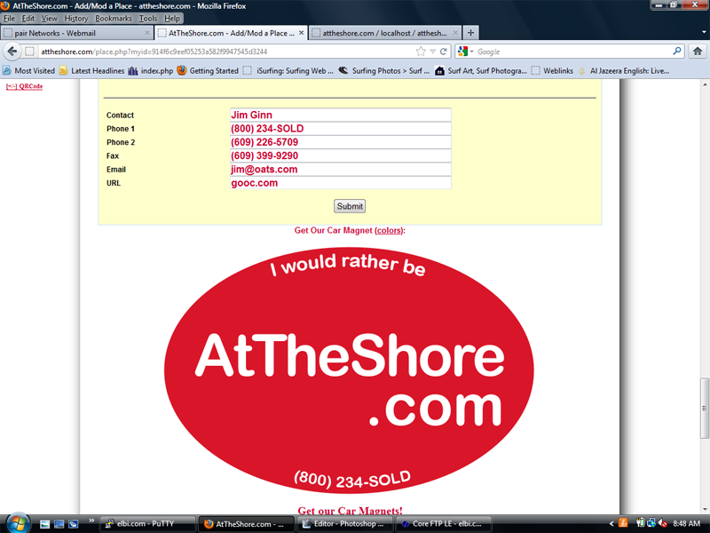This screenshot has height=533, width=710.
Task: Click the browser Back arrow button
Action: (12, 52)
